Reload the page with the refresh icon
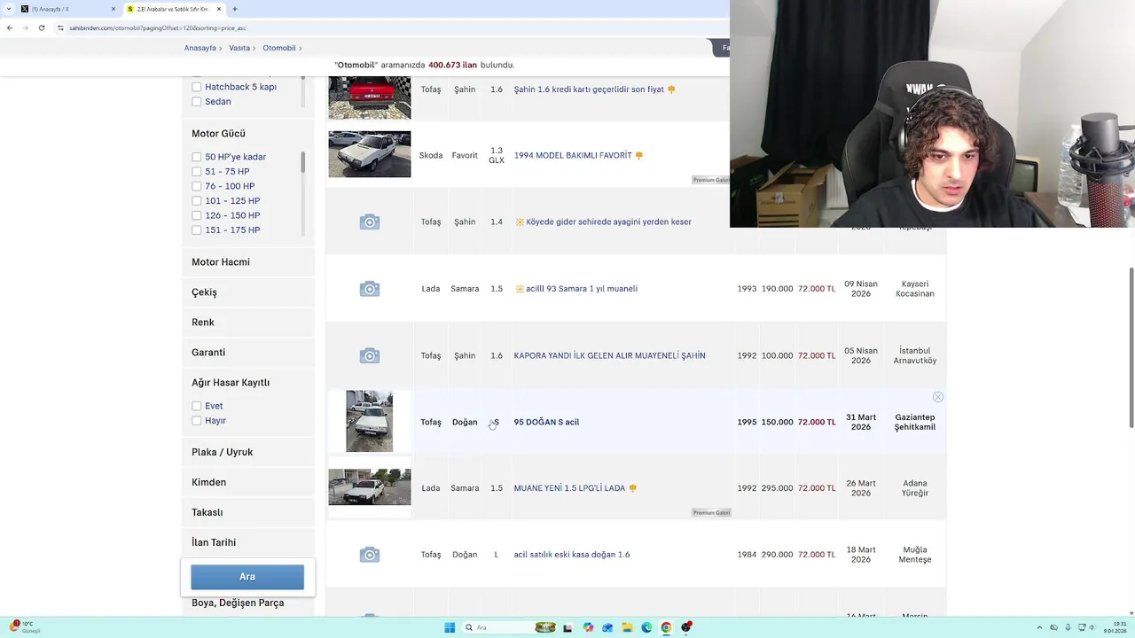Image resolution: width=1135 pixels, height=638 pixels. point(41,27)
